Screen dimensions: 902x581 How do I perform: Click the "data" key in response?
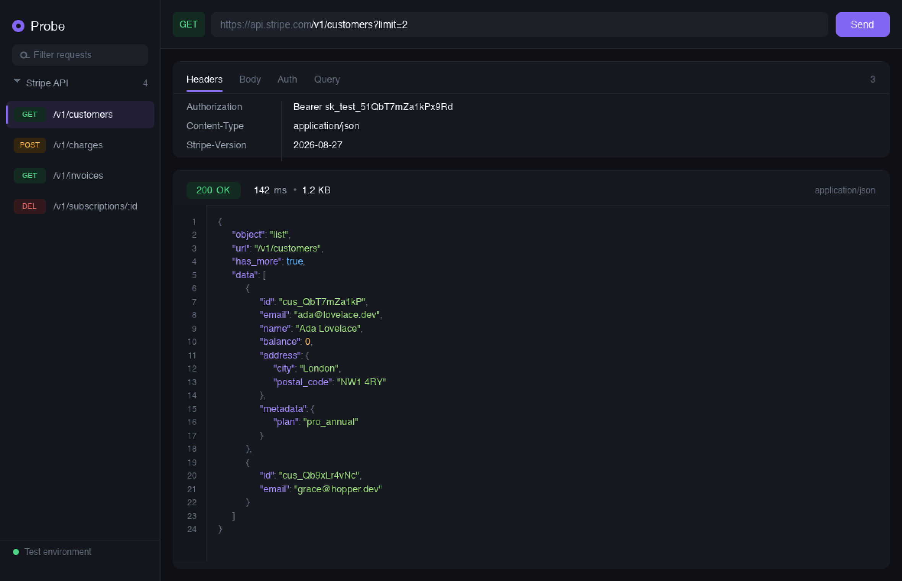(x=245, y=275)
